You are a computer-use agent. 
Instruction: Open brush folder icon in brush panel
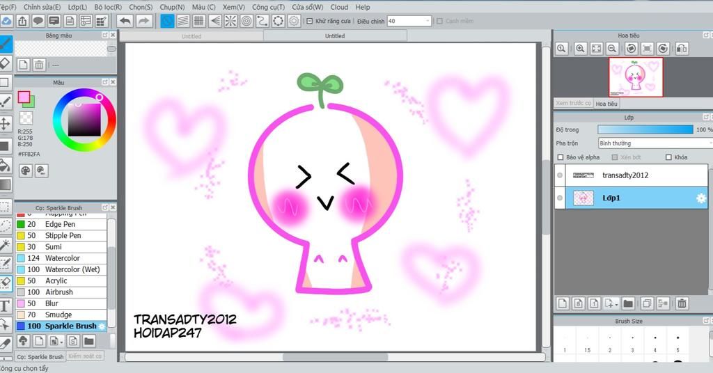click(88, 341)
